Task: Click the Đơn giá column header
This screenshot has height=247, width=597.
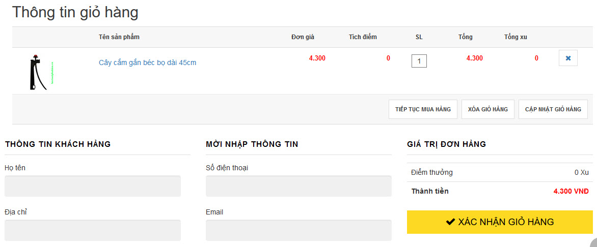Action: (x=303, y=37)
